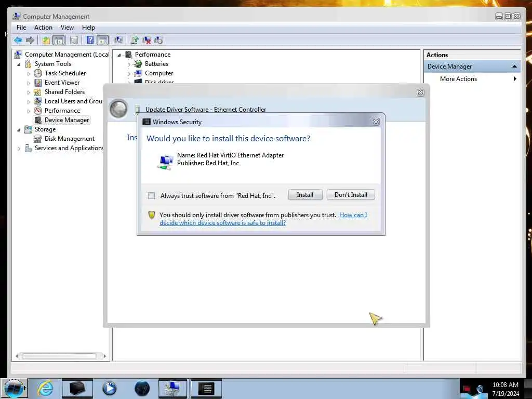Viewport: 532px width, 399px height.
Task: Click the Up one level folder icon
Action: click(46, 41)
